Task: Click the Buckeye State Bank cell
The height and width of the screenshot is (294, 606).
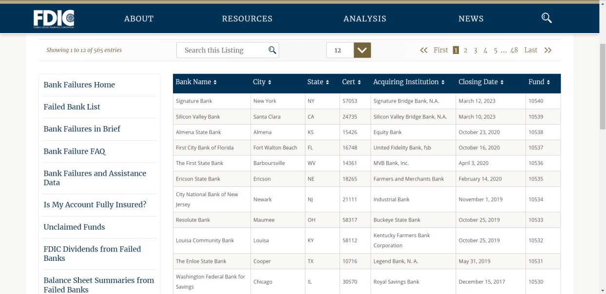Action: pyautogui.click(x=413, y=220)
